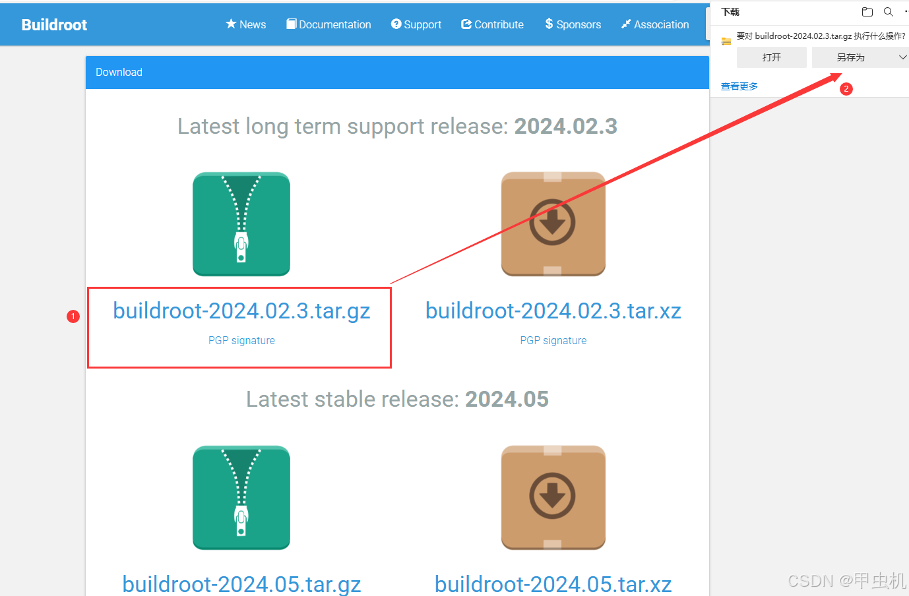Click the green zip icon for buildroot-2024.05.tar.gz
The width and height of the screenshot is (909, 596).
pos(241,498)
